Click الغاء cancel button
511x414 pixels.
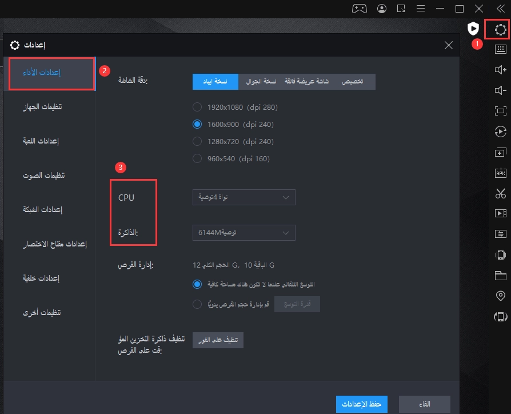point(425,404)
